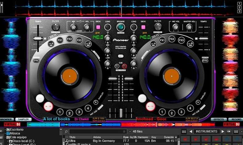Click the search magnifier icon

point(66,132)
